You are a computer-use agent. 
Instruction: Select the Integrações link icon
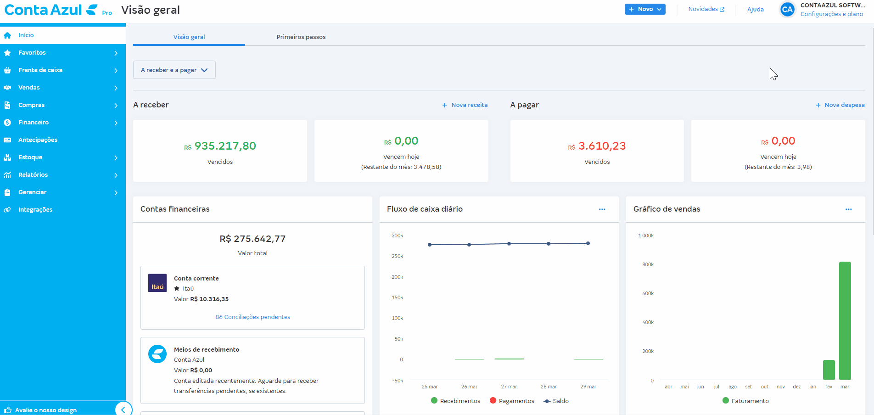click(x=8, y=209)
